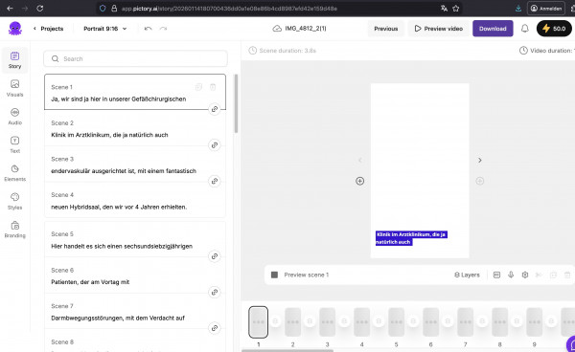This screenshot has height=352, width=575.
Task: Click the microphone voice-over icon
Action: 511,275
